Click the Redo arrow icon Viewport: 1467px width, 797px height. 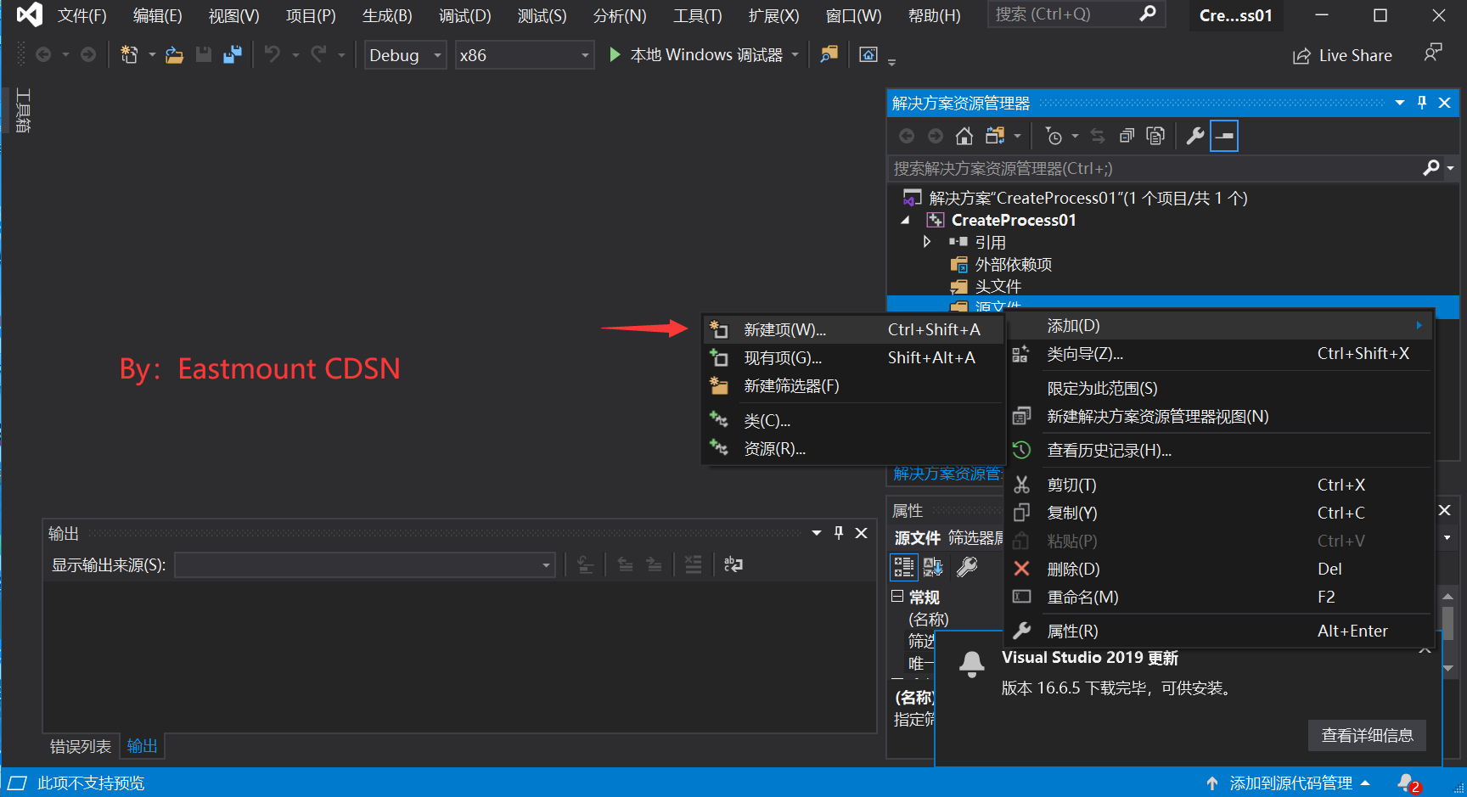[318, 55]
